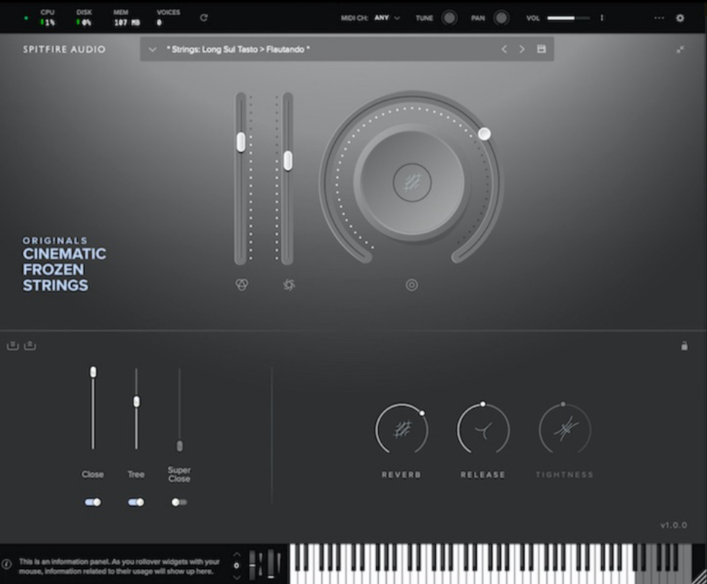Screen dimensions: 707x584
Task: Click the Tree mic fader handle
Action: [x=136, y=402]
